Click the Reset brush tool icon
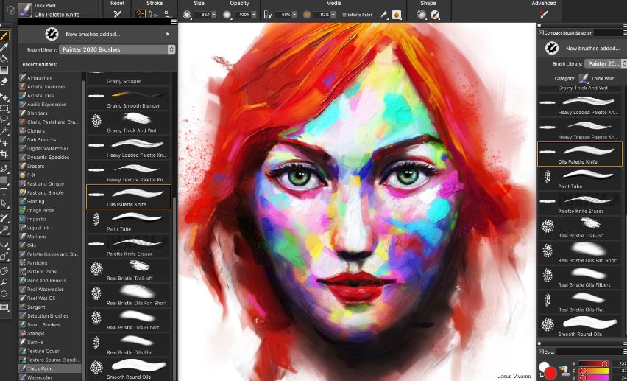 click(117, 15)
